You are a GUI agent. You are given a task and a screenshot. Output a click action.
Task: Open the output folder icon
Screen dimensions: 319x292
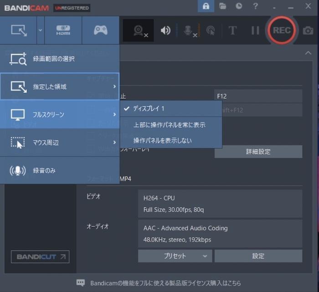(222, 6)
